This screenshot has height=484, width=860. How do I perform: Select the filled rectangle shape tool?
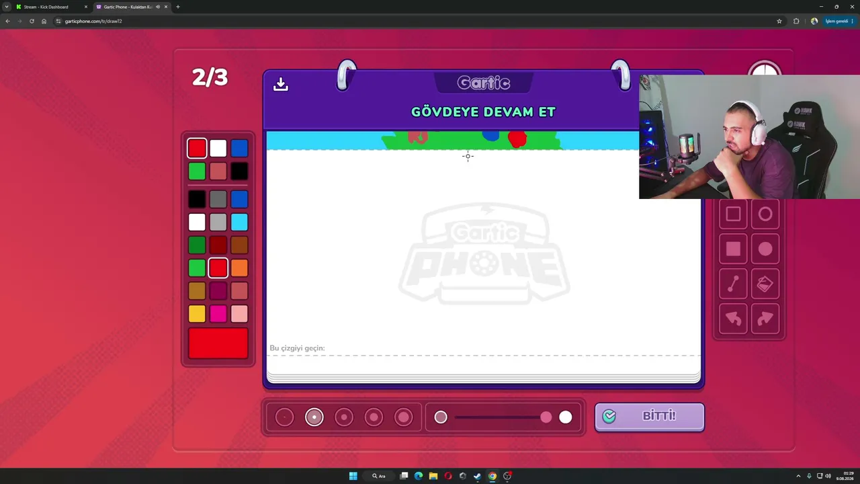pyautogui.click(x=733, y=249)
